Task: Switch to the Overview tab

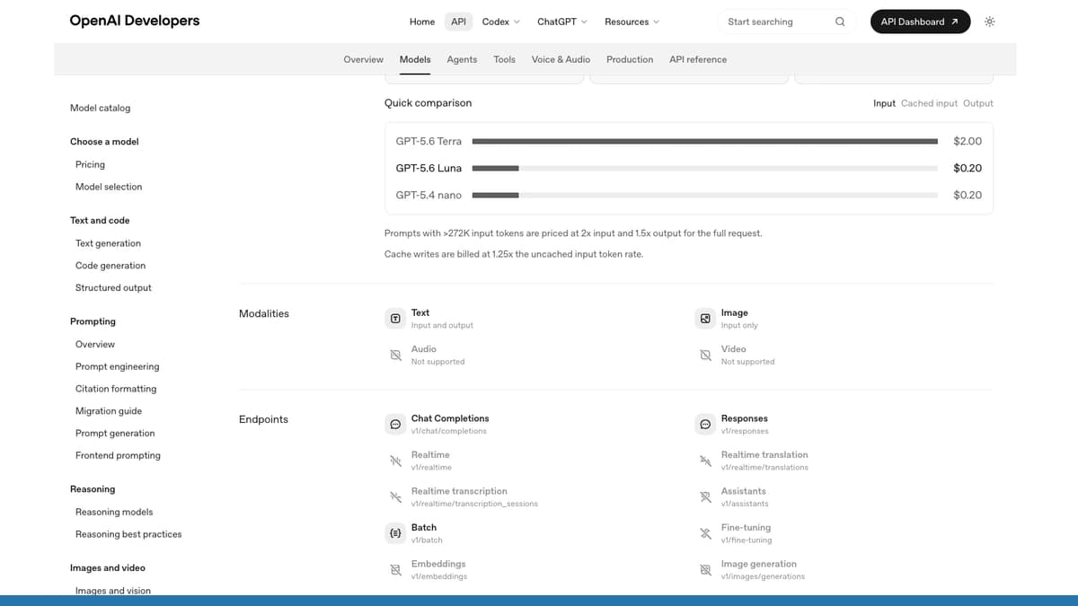Action: (363, 59)
